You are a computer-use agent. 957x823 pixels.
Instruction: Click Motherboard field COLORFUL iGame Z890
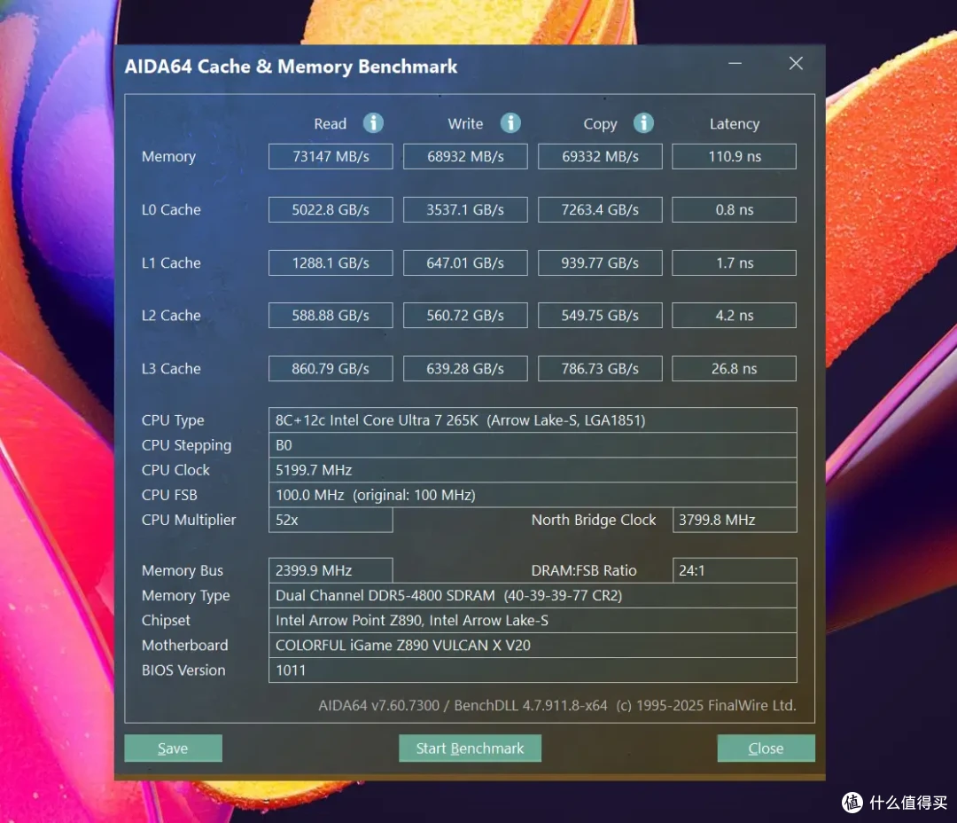533,646
